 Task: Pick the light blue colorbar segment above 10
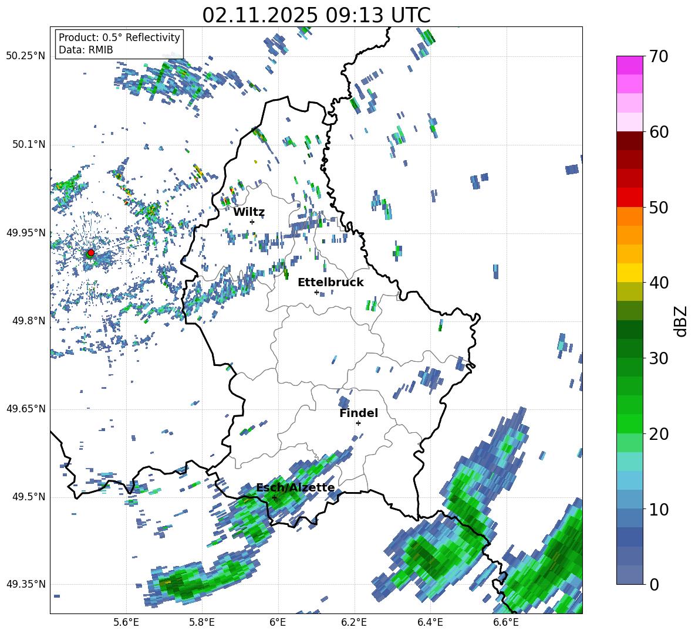pos(629,500)
